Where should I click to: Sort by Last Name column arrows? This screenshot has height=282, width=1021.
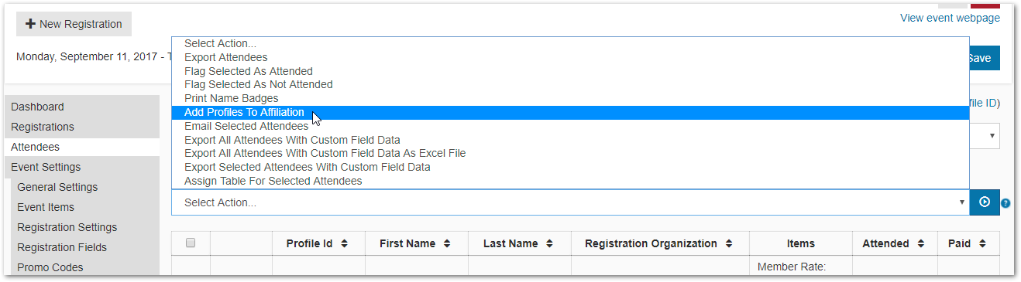click(549, 243)
